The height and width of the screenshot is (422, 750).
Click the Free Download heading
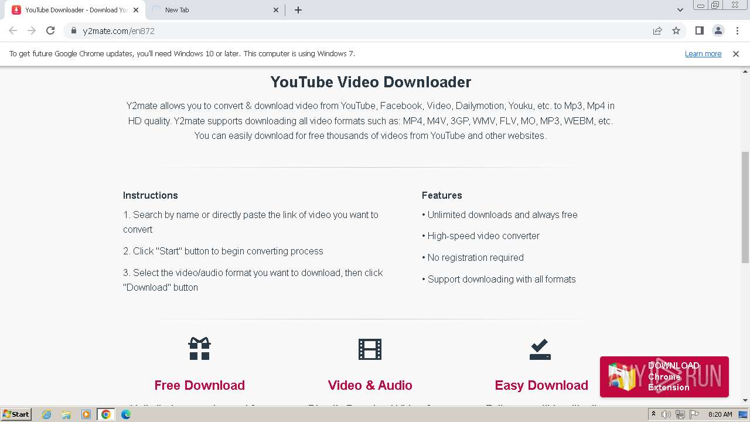point(200,385)
